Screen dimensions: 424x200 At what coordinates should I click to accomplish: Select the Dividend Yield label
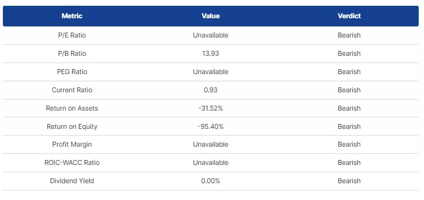click(x=72, y=181)
